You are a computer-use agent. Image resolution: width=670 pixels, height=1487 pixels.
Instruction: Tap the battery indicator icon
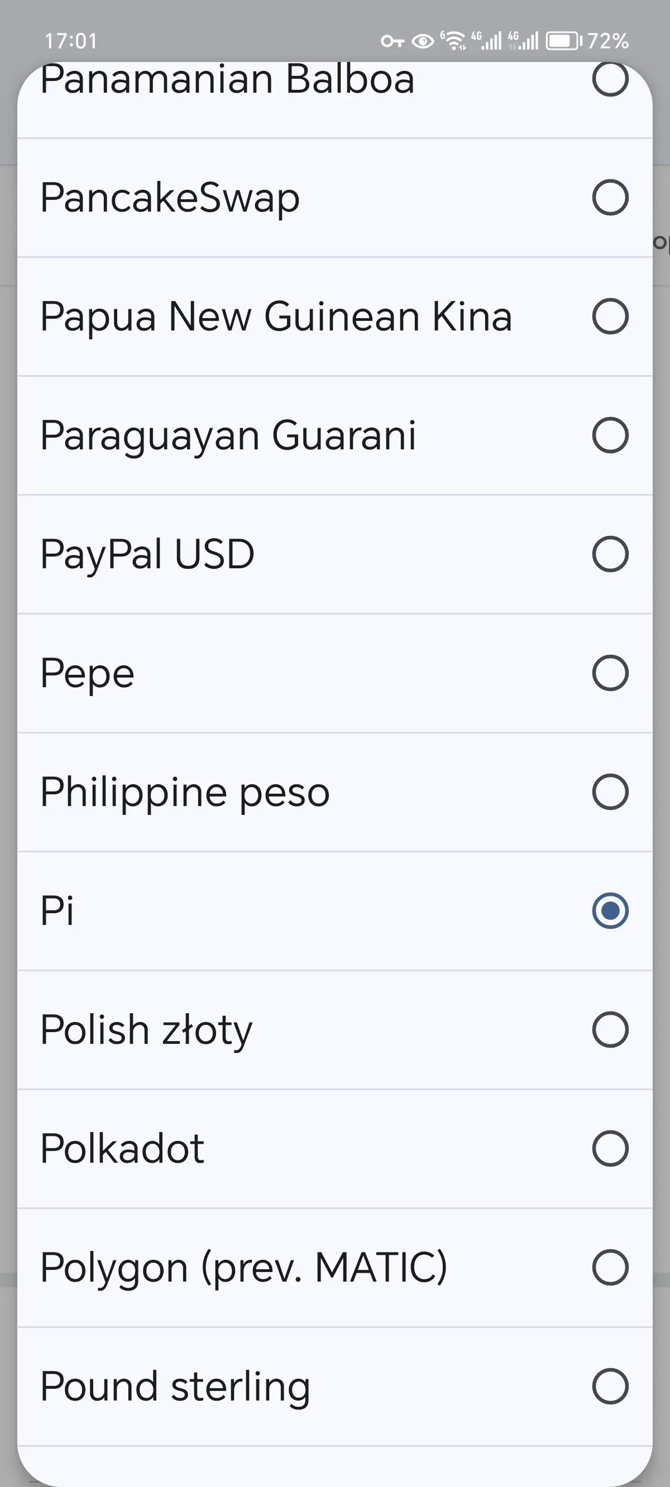pos(563,41)
